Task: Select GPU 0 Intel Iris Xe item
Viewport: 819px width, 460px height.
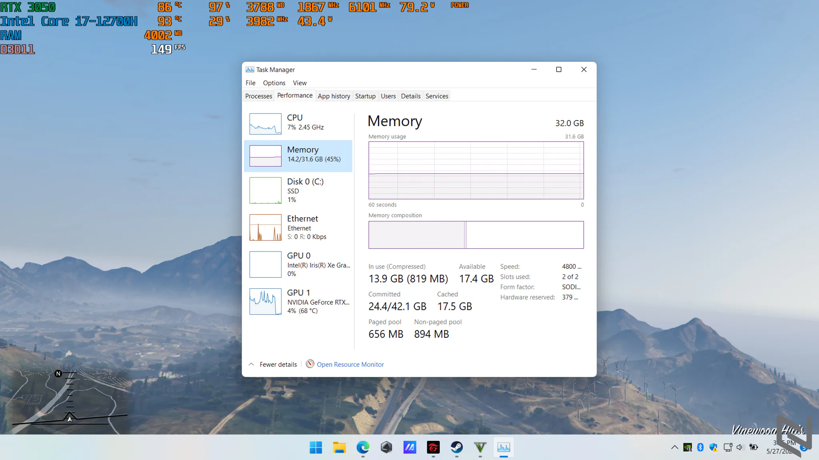Action: point(298,264)
